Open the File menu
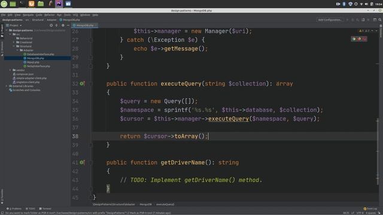The width and height of the screenshot is (383, 215). click(3, 15)
